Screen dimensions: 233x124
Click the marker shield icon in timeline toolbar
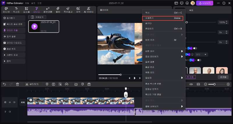(x=47, y=84)
